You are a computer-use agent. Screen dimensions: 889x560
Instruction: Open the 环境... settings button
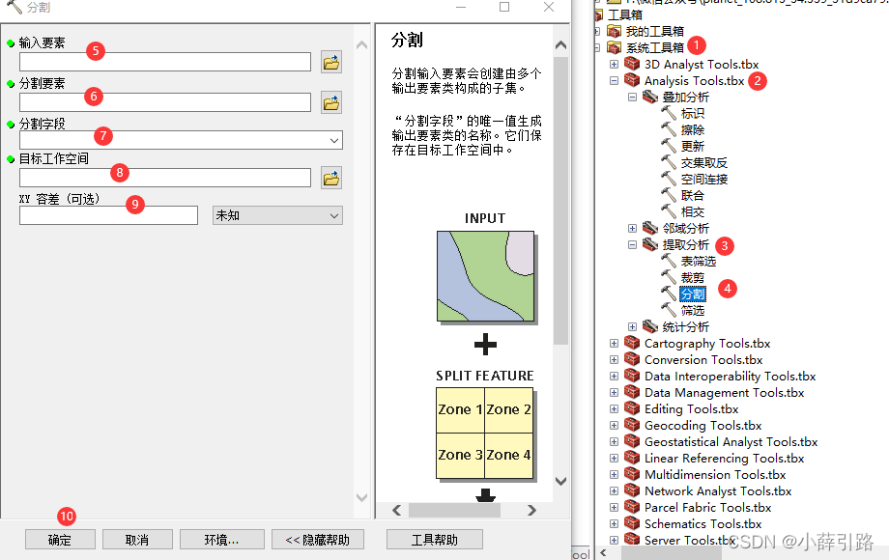[x=221, y=540]
